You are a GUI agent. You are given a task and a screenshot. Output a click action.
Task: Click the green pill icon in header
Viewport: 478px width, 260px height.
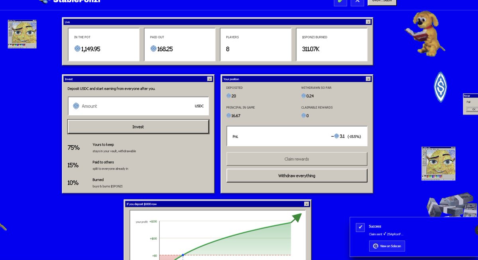[x=340, y=2]
